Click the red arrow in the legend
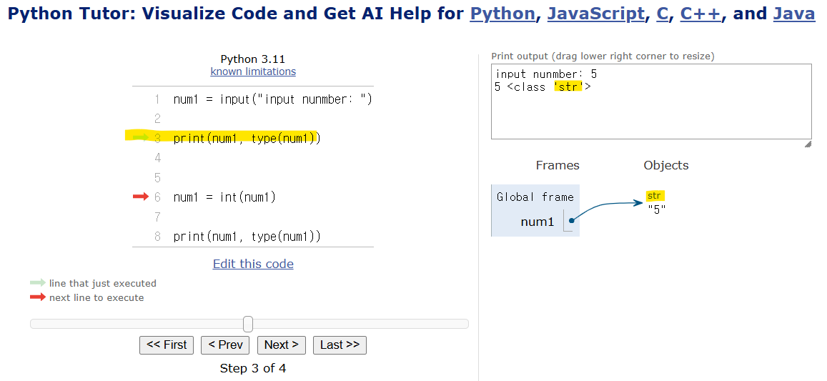 pyautogui.click(x=38, y=297)
